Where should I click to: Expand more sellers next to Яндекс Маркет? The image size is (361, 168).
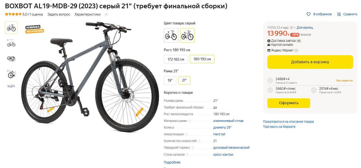(296, 50)
